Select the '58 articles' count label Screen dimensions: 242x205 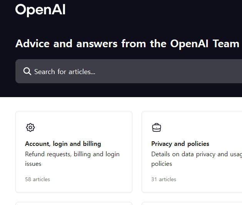(x=37, y=179)
